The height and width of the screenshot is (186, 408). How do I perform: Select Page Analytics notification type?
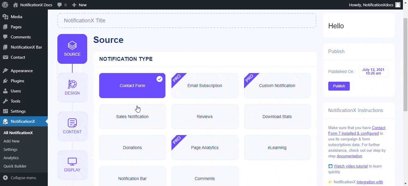pos(205,148)
